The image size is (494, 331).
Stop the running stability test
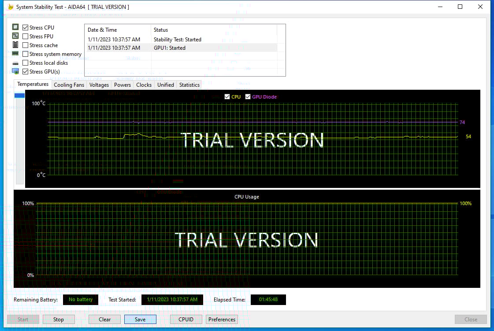58,320
